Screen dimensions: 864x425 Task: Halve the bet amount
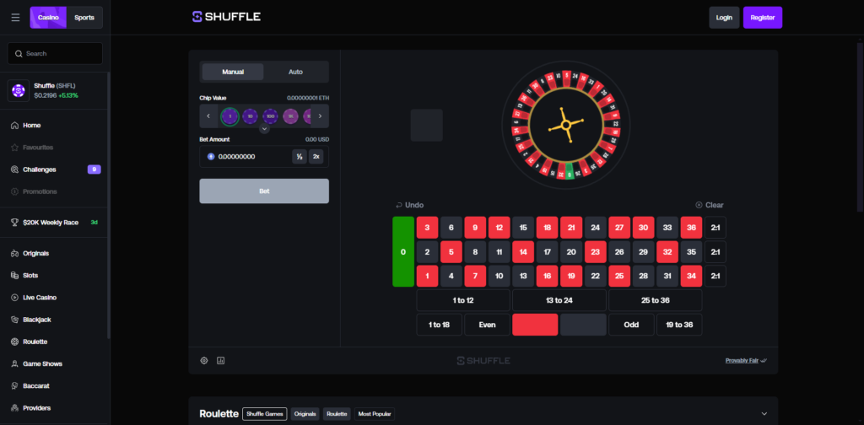pos(300,157)
